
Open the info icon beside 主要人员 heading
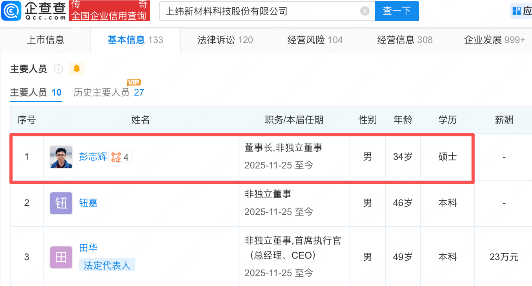(58, 69)
